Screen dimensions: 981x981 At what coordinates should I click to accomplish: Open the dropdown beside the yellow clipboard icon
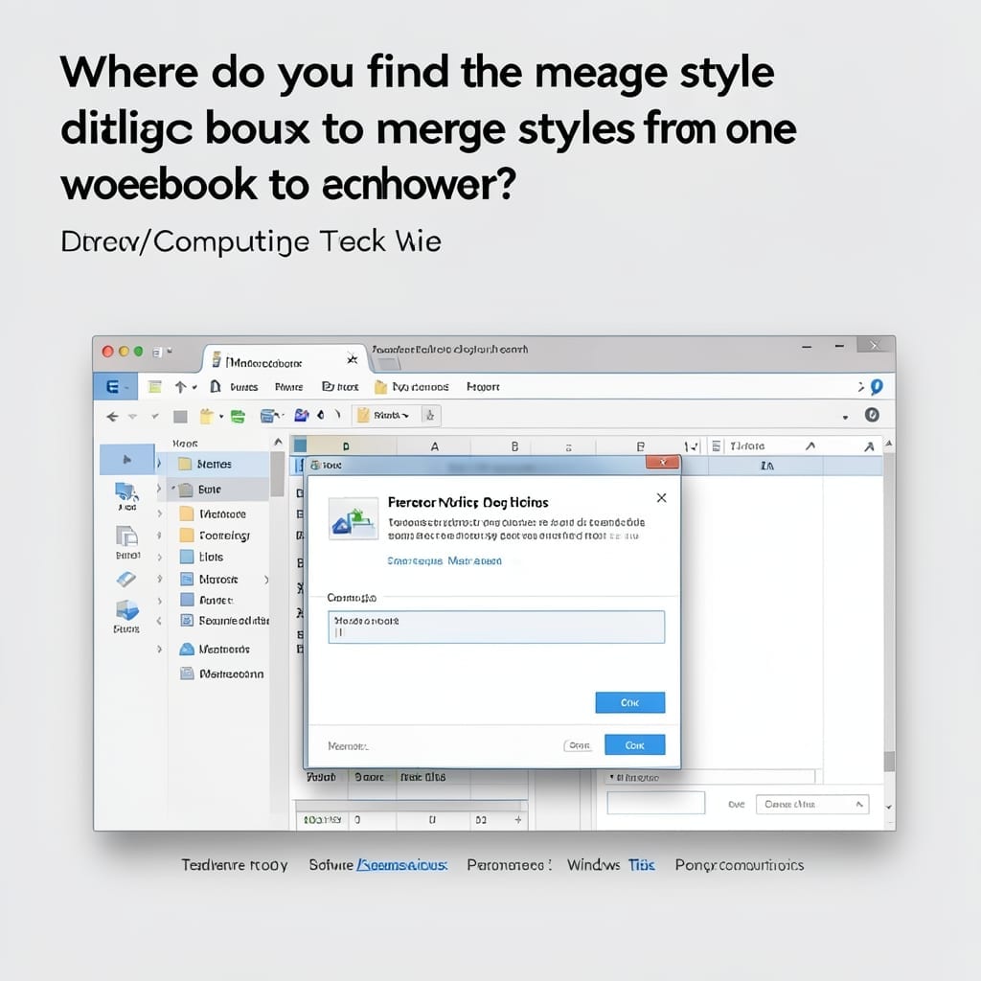pyautogui.click(x=221, y=417)
